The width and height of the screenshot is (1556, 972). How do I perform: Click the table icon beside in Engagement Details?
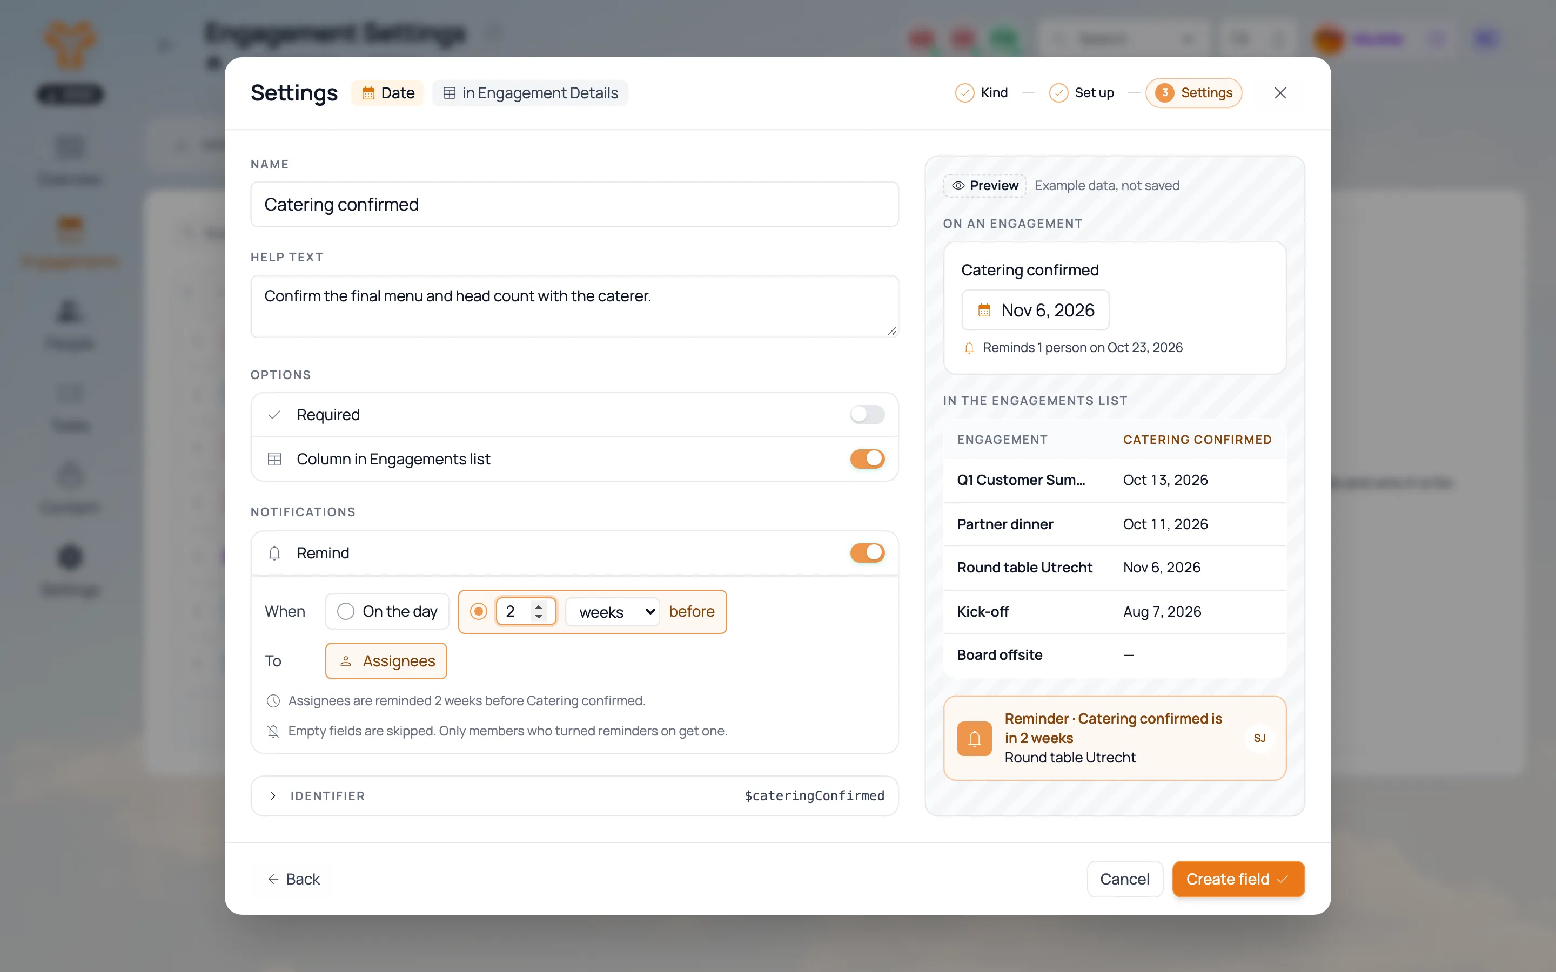(x=450, y=93)
